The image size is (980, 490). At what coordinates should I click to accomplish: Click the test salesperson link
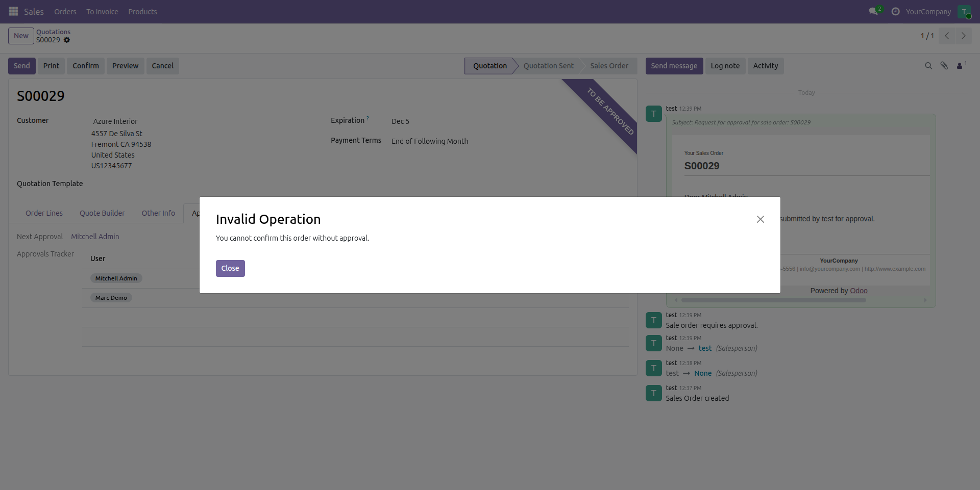click(705, 348)
